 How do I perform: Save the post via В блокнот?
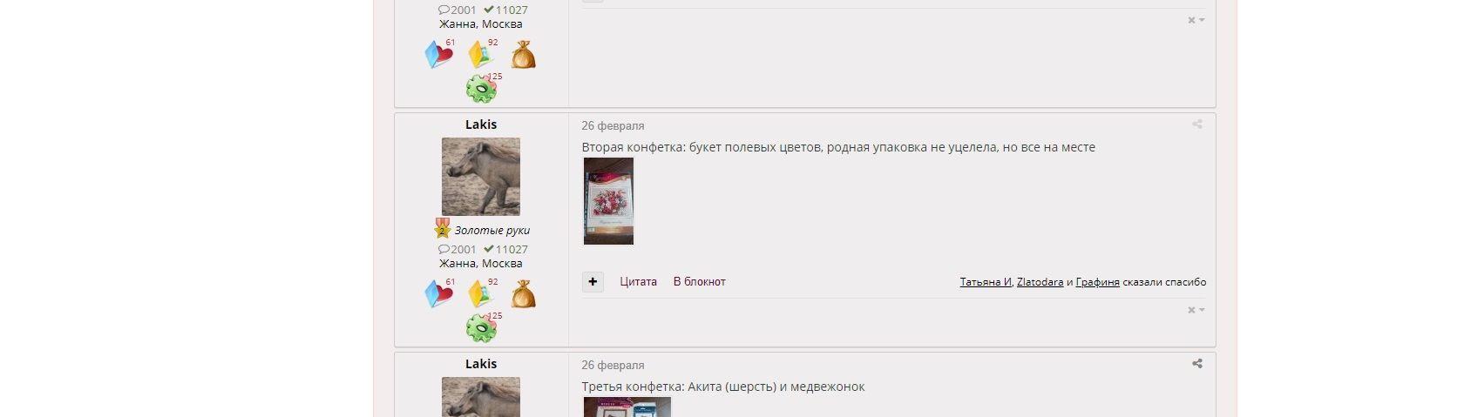[700, 281]
